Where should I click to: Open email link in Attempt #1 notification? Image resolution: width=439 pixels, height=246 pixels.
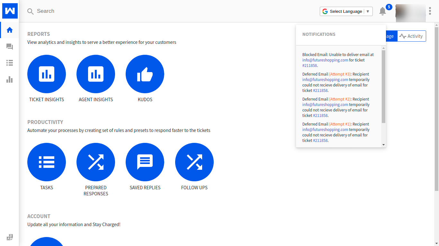pyautogui.click(x=325, y=129)
